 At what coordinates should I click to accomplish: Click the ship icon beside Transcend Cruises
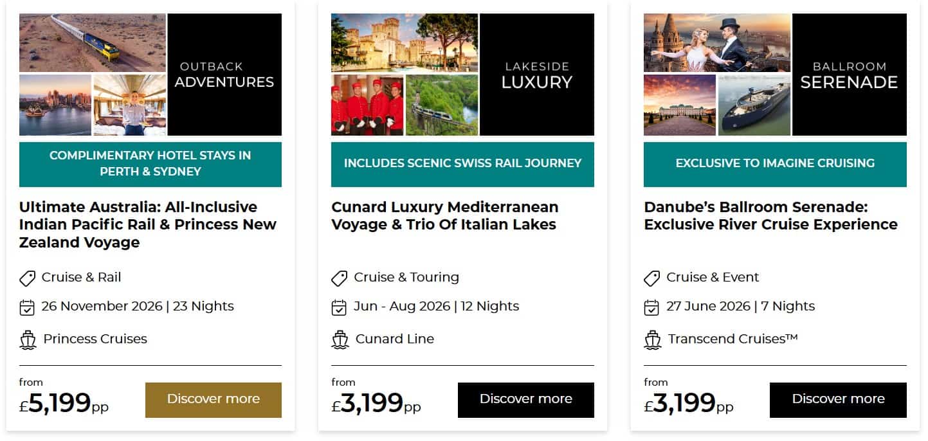652,339
